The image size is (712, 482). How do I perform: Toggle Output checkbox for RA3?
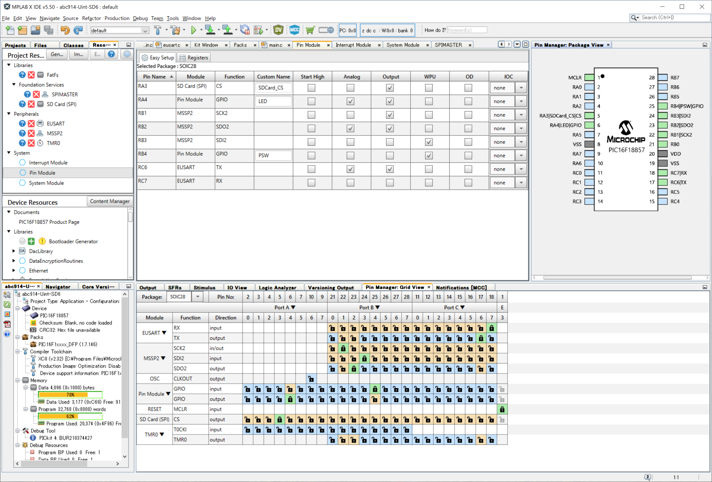click(x=390, y=88)
